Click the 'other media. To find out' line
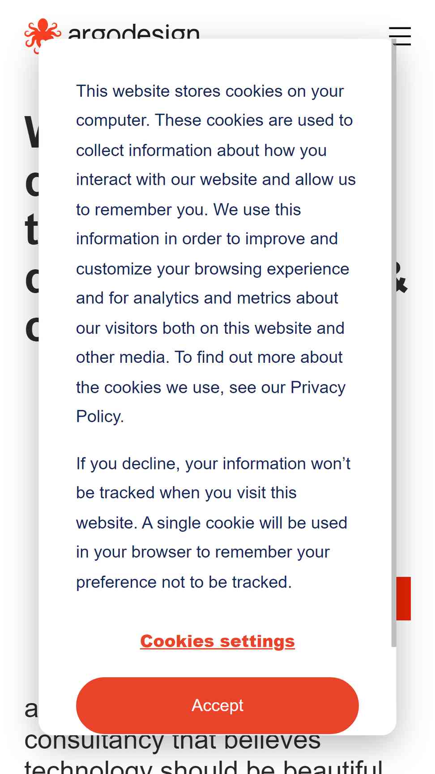Image resolution: width=435 pixels, height=774 pixels. (x=209, y=357)
